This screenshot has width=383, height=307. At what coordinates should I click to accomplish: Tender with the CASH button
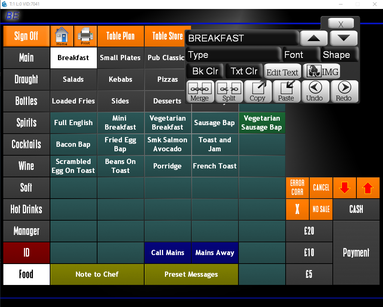pos(356,210)
